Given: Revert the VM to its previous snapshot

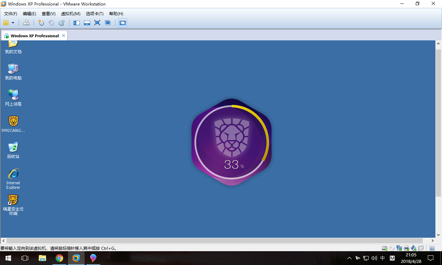Looking at the screenshot, I should coord(51,23).
